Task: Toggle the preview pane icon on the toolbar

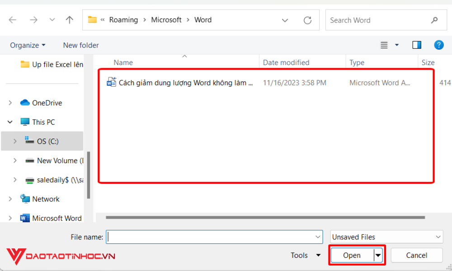Action: pyautogui.click(x=416, y=45)
